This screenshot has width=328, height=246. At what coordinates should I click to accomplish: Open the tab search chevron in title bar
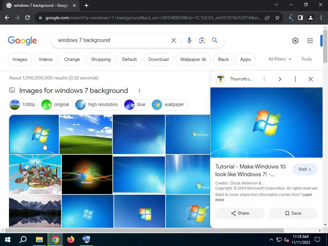click(x=276, y=4)
